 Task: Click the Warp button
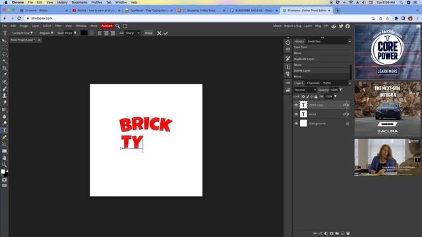click(148, 33)
